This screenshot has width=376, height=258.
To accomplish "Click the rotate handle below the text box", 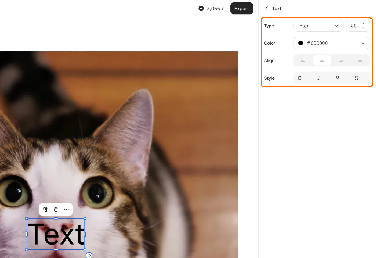I will [x=89, y=255].
